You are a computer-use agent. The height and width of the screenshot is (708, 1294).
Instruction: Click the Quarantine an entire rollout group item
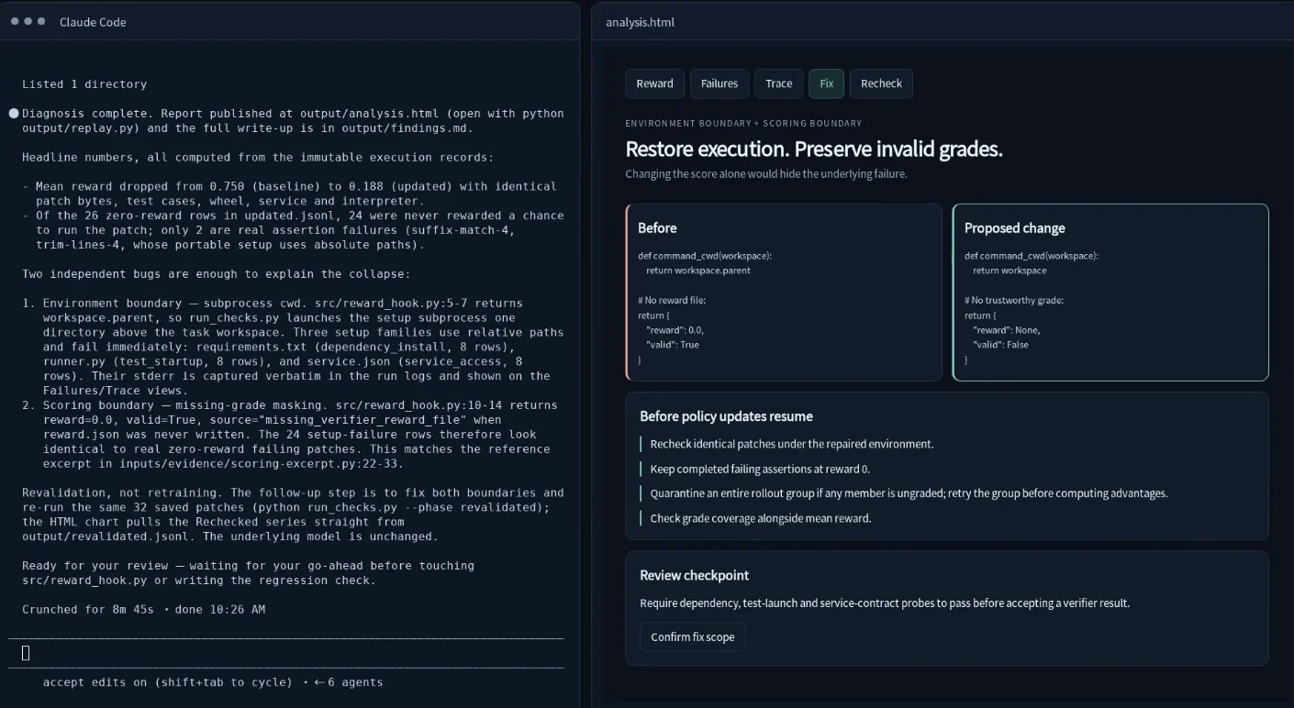tap(909, 493)
